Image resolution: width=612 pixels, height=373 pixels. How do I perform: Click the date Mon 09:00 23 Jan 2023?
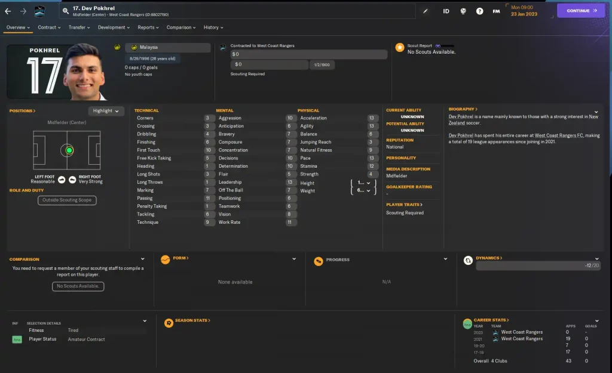[x=524, y=11]
